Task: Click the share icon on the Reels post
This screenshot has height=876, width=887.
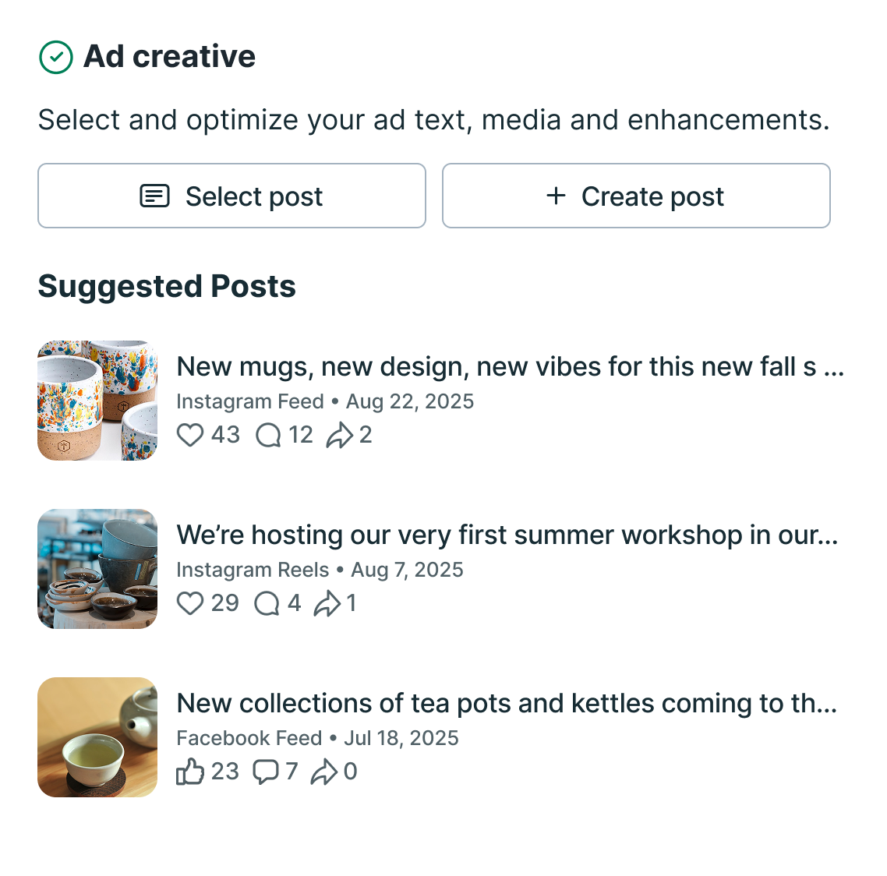Action: coord(327,603)
